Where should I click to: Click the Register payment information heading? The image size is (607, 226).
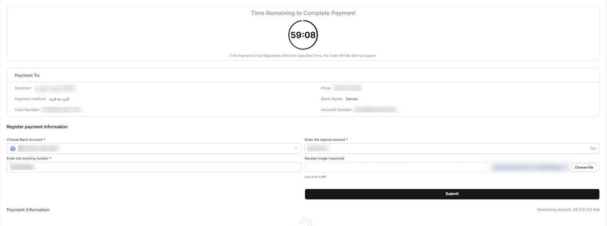(x=37, y=127)
